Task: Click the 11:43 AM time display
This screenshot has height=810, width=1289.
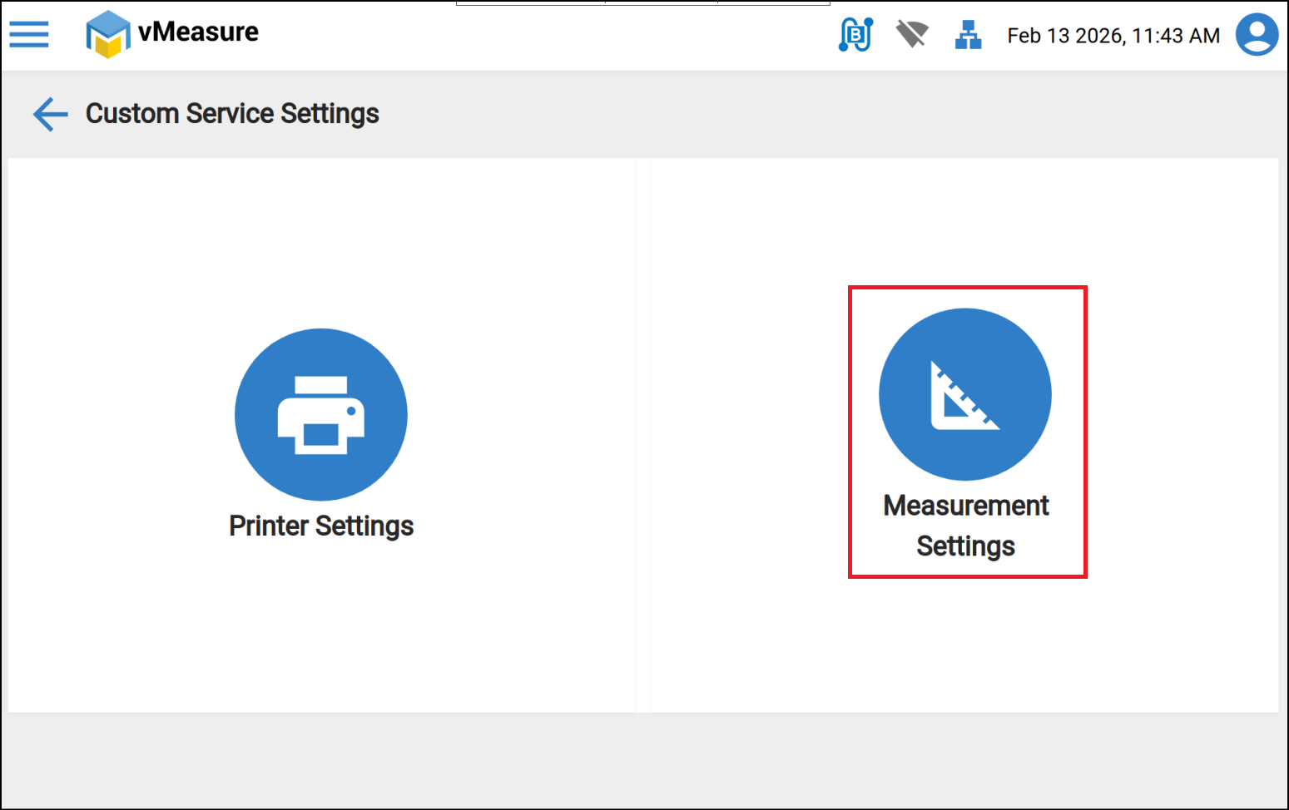Action: 1176,36
